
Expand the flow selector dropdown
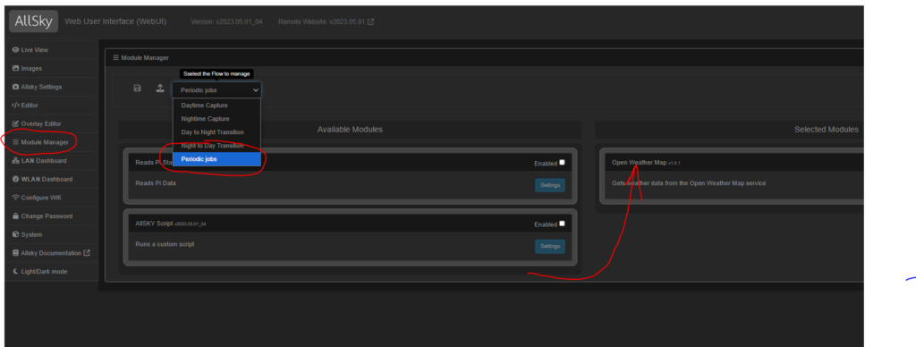click(x=216, y=90)
